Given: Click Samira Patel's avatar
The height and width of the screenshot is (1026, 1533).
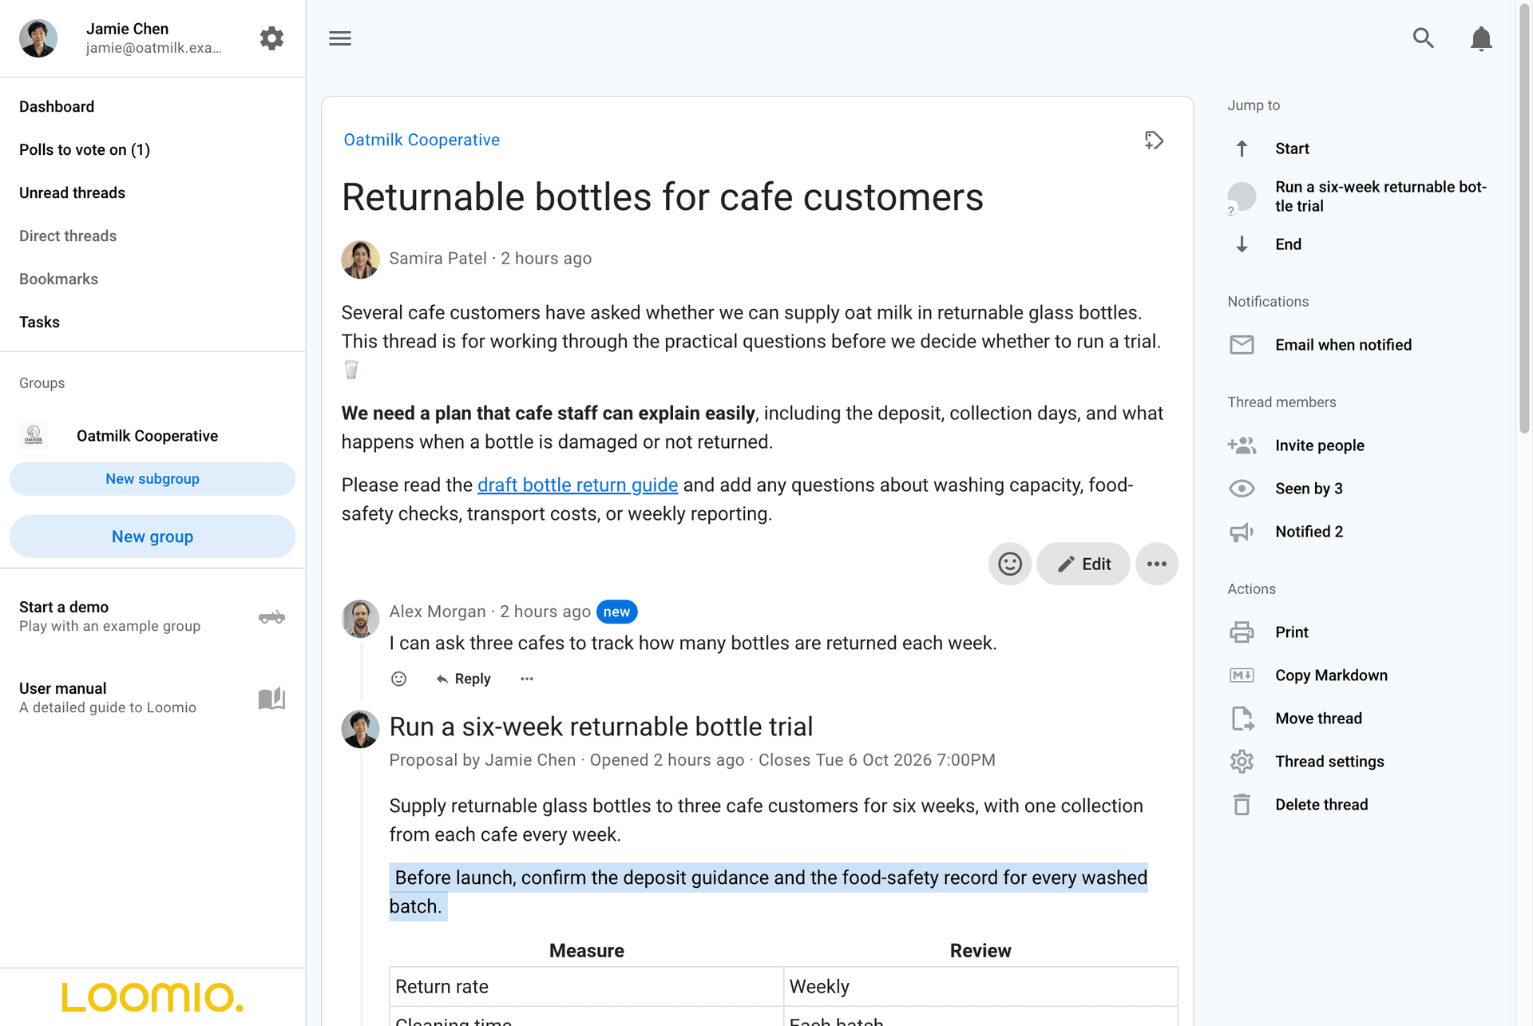Looking at the screenshot, I should click(x=360, y=259).
